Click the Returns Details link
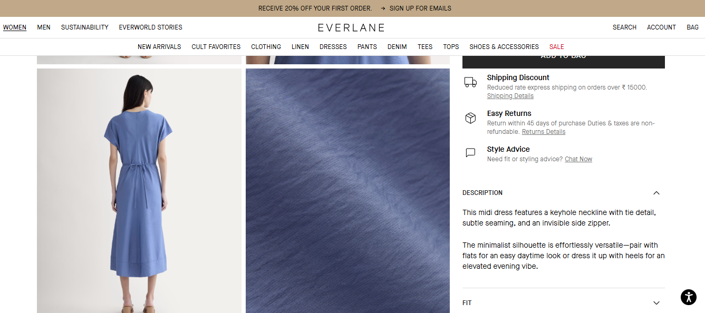The image size is (705, 313). (x=544, y=132)
